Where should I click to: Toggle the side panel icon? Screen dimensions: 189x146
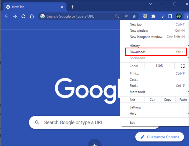click(x=170, y=16)
